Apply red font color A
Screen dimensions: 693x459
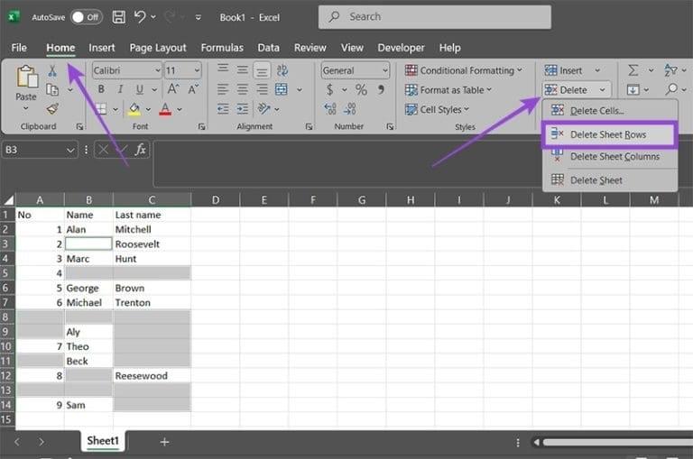[165, 109]
